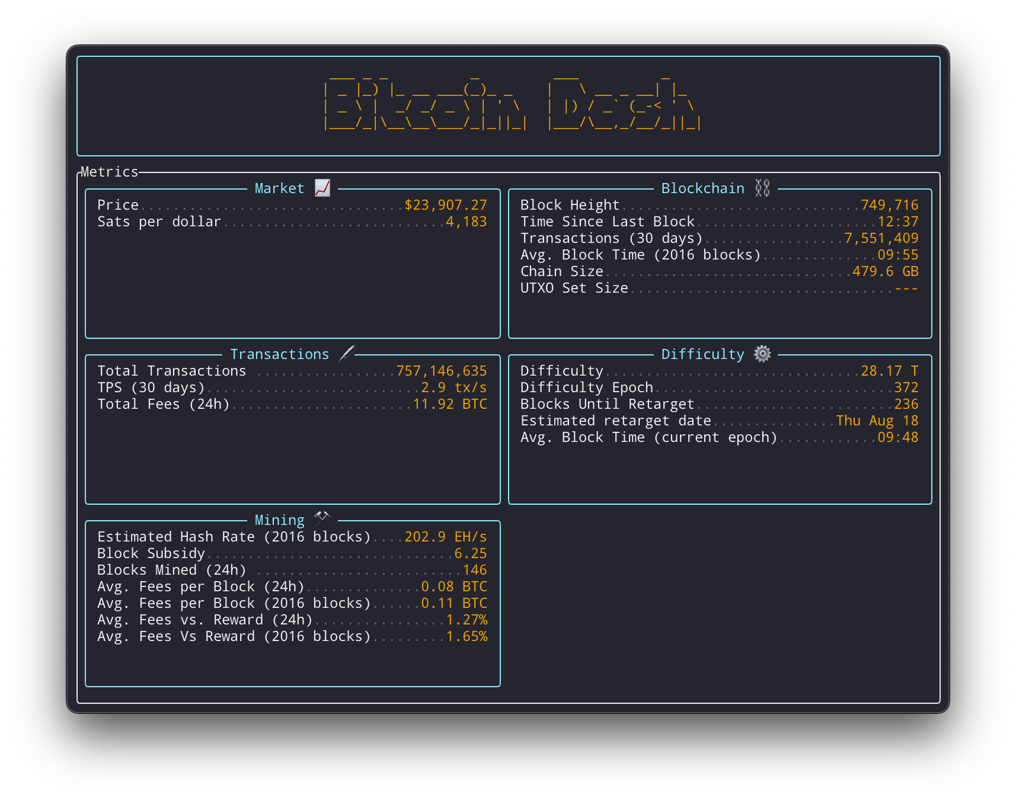The image size is (1016, 801).
Task: Click the retarget blocks value 236
Action: (x=906, y=404)
